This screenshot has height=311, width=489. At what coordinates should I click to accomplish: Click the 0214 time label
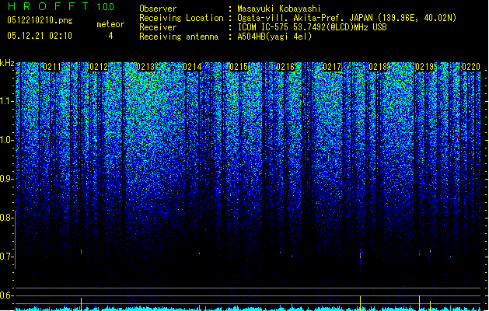pyautogui.click(x=192, y=67)
